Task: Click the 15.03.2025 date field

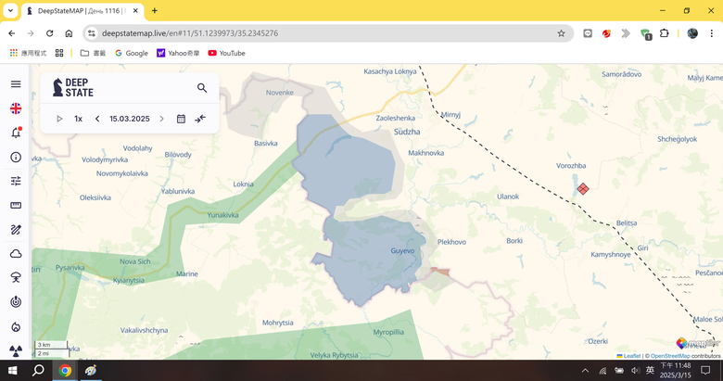Action: point(130,119)
